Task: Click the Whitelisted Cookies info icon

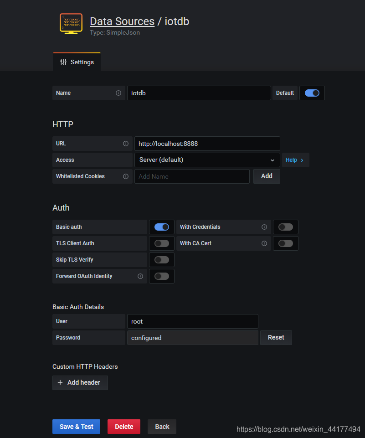Action: click(126, 176)
